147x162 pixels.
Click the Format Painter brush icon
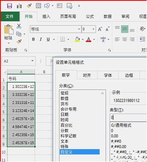click(x=19, y=42)
